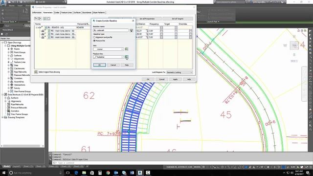This screenshot has height=176, width=313.
Task: Click annotation scale 1"=50' in status bar
Action: click(x=260, y=167)
